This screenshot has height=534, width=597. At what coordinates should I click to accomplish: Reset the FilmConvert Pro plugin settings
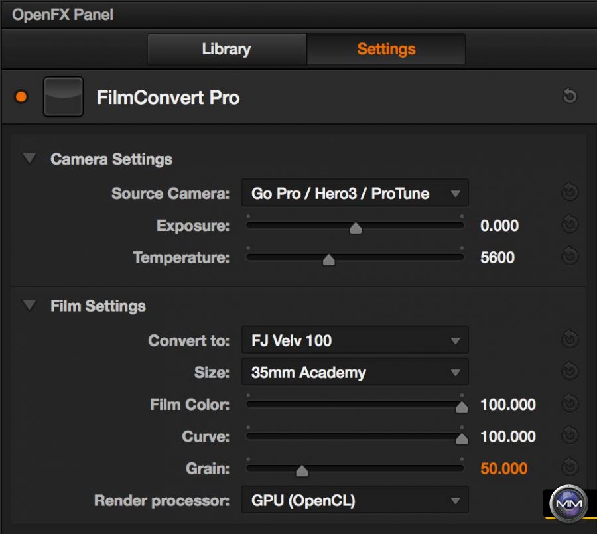click(x=569, y=97)
